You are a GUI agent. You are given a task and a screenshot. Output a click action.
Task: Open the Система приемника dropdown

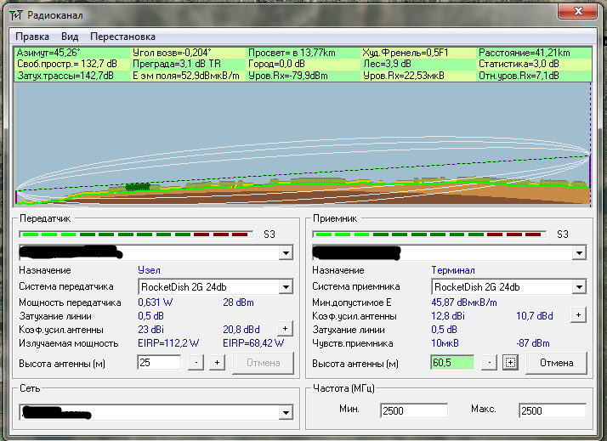(x=579, y=287)
